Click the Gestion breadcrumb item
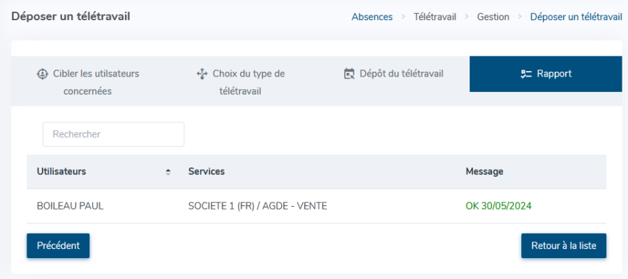This screenshot has width=628, height=279. click(x=493, y=17)
